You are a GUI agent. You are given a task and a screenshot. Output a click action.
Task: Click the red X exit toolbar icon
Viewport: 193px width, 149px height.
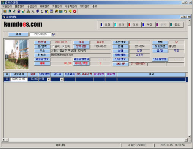pyautogui.click(x=75, y=11)
